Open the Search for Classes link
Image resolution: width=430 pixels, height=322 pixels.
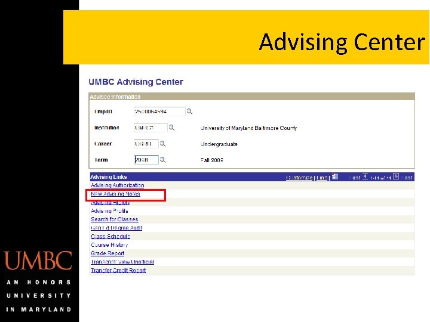(115, 219)
